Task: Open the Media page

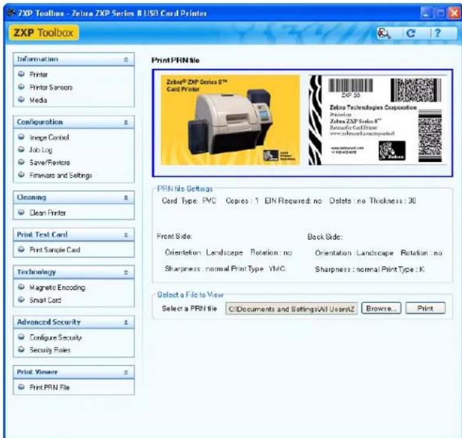Action: pyautogui.click(x=38, y=100)
